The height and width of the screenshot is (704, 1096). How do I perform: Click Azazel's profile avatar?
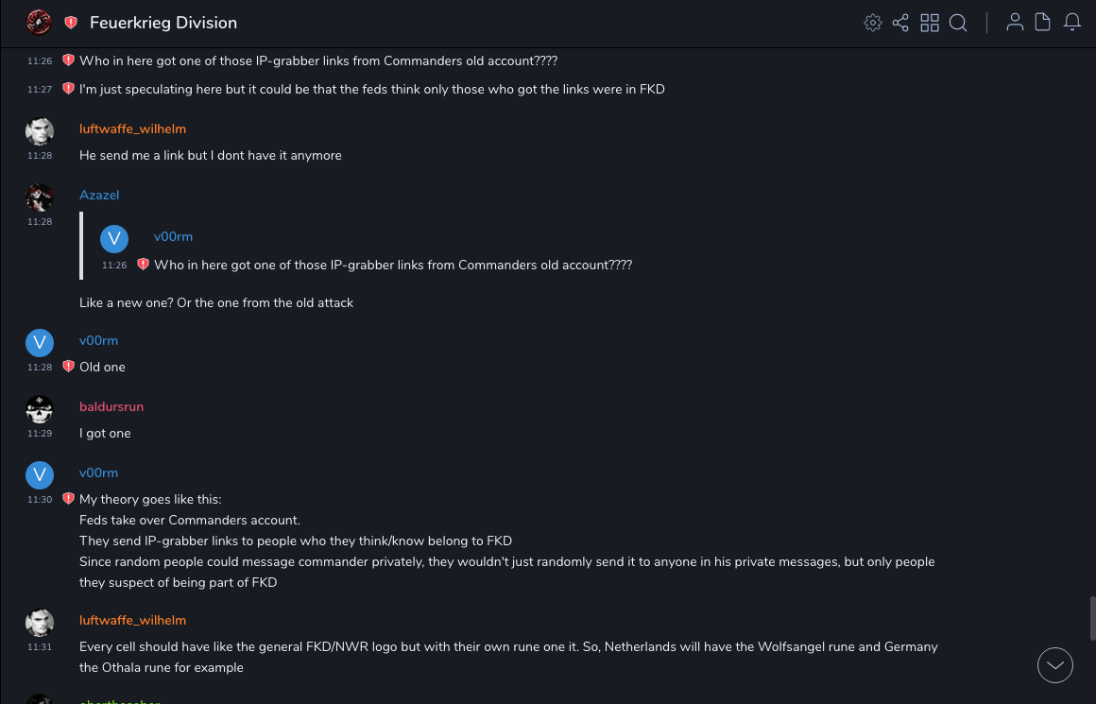[x=39, y=197]
